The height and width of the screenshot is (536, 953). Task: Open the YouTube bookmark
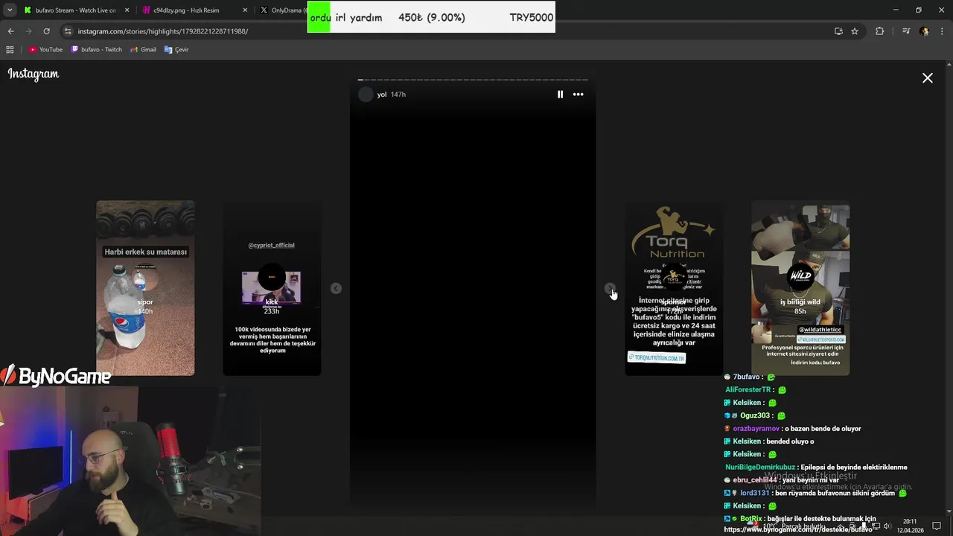pyautogui.click(x=45, y=50)
